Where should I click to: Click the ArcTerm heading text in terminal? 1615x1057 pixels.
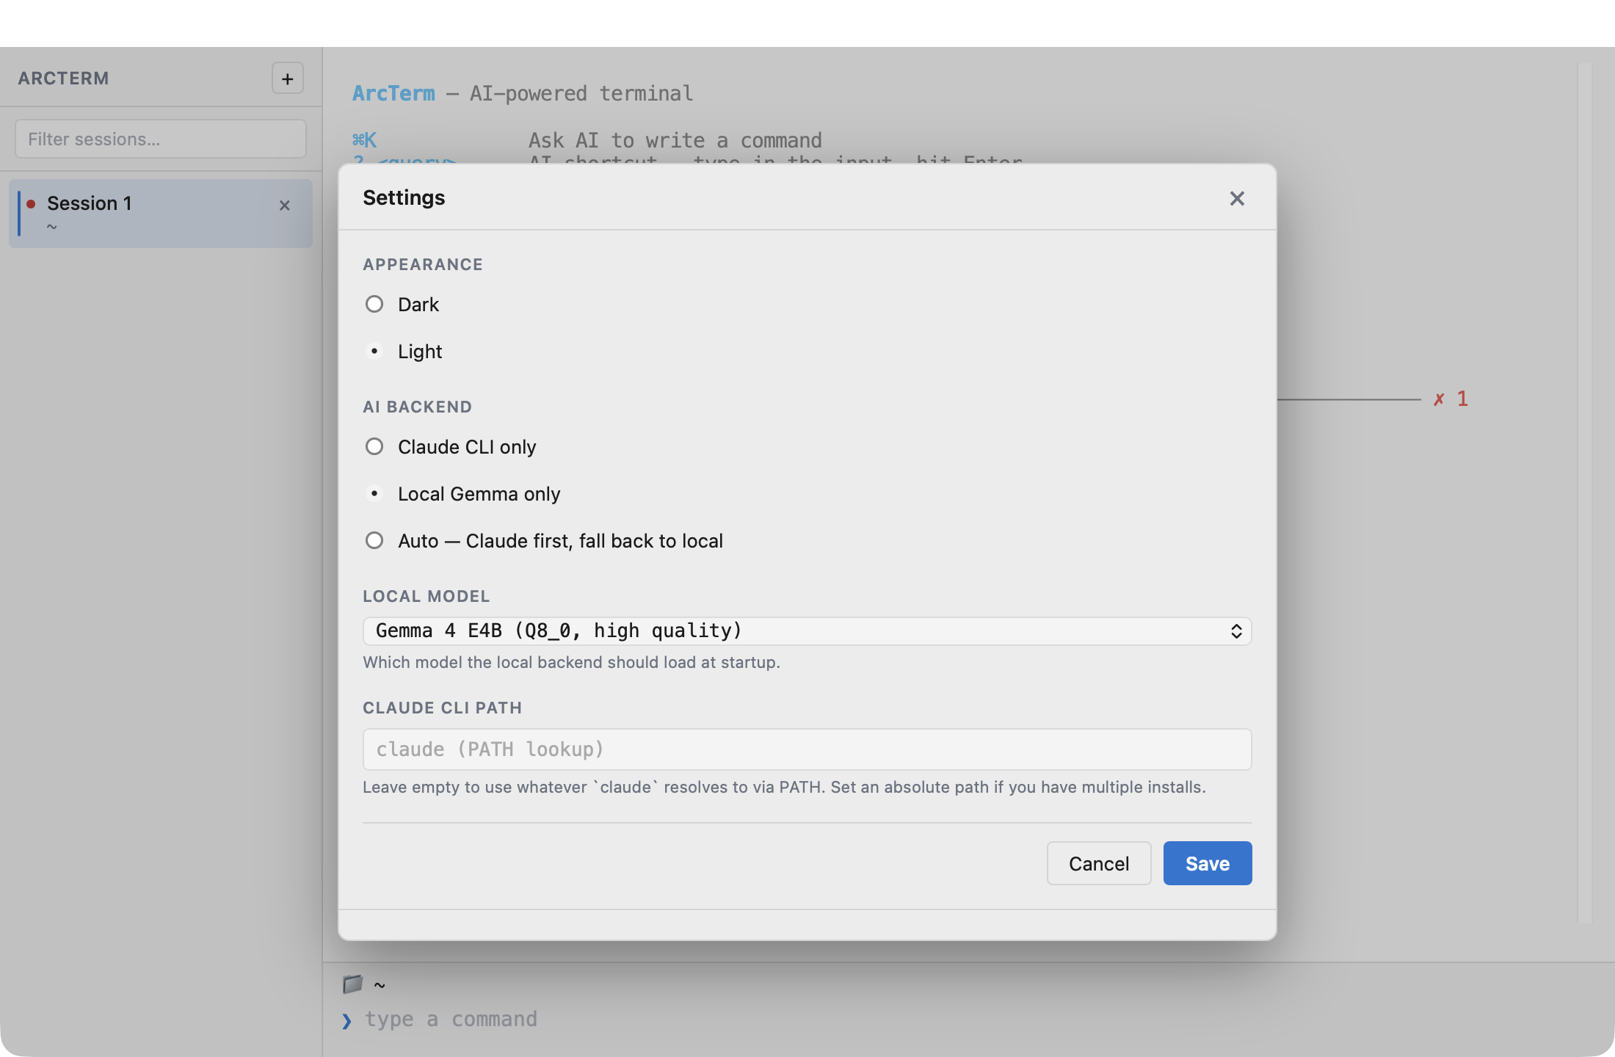tap(393, 93)
